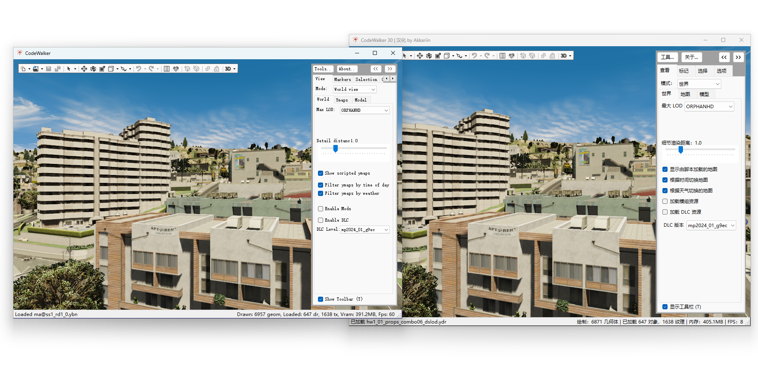Open info list window in Chinese toolbar
This screenshot has width=758, height=365.
pyautogui.click(x=502, y=56)
